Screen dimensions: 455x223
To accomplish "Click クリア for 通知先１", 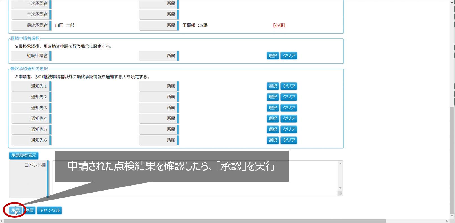I will [289, 86].
